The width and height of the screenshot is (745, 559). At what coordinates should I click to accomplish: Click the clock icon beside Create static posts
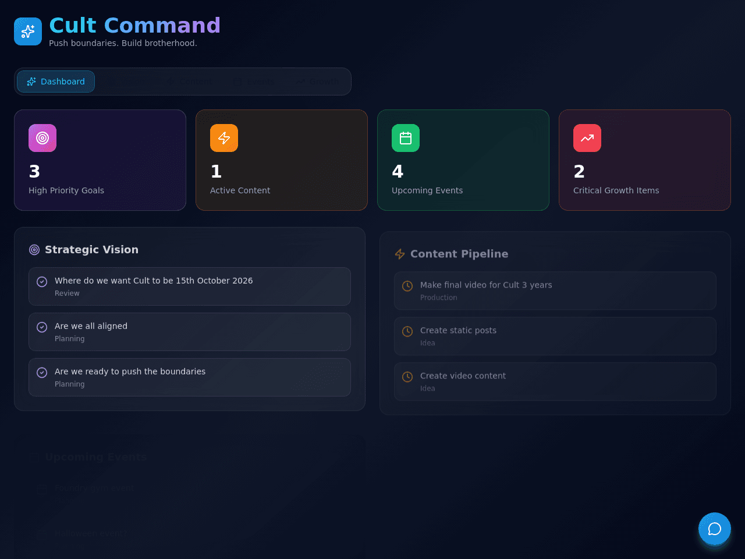[407, 331]
